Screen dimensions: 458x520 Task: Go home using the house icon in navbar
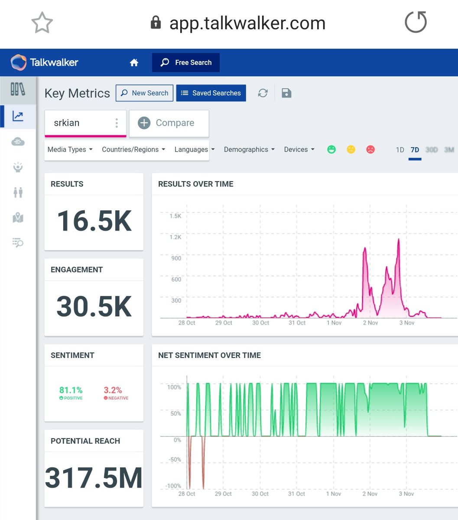(x=134, y=62)
